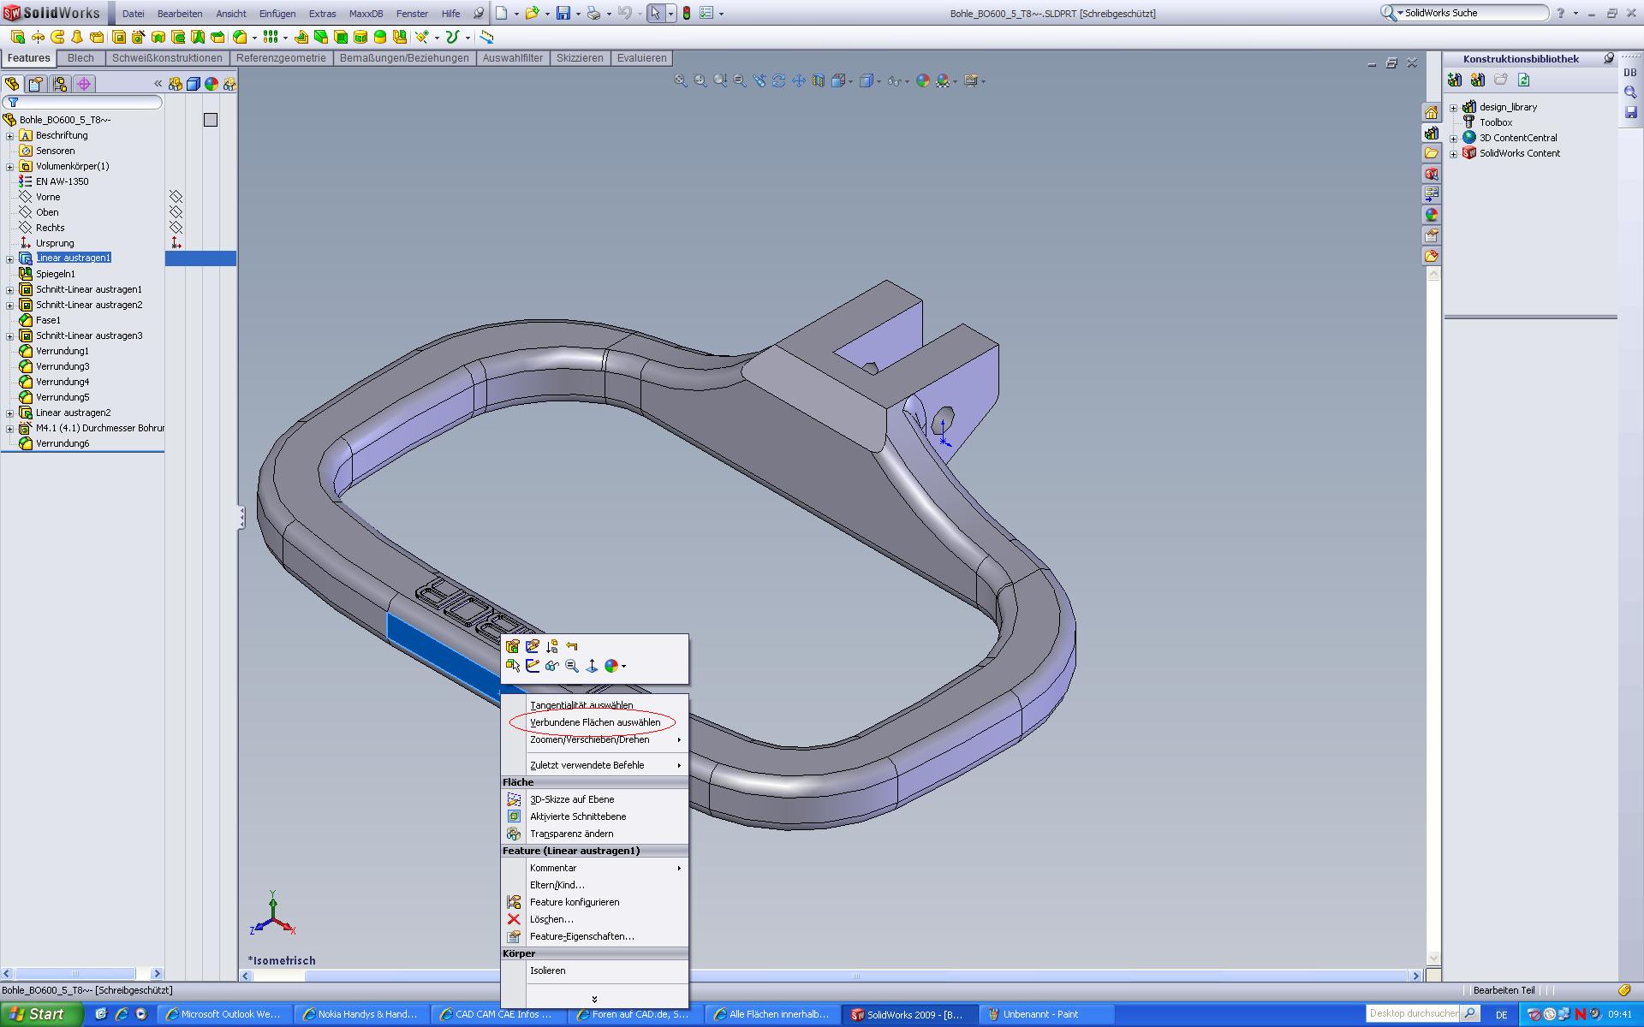The height and width of the screenshot is (1027, 1644).
Task: Open the PropertyManager tab icon
Action: 35,84
